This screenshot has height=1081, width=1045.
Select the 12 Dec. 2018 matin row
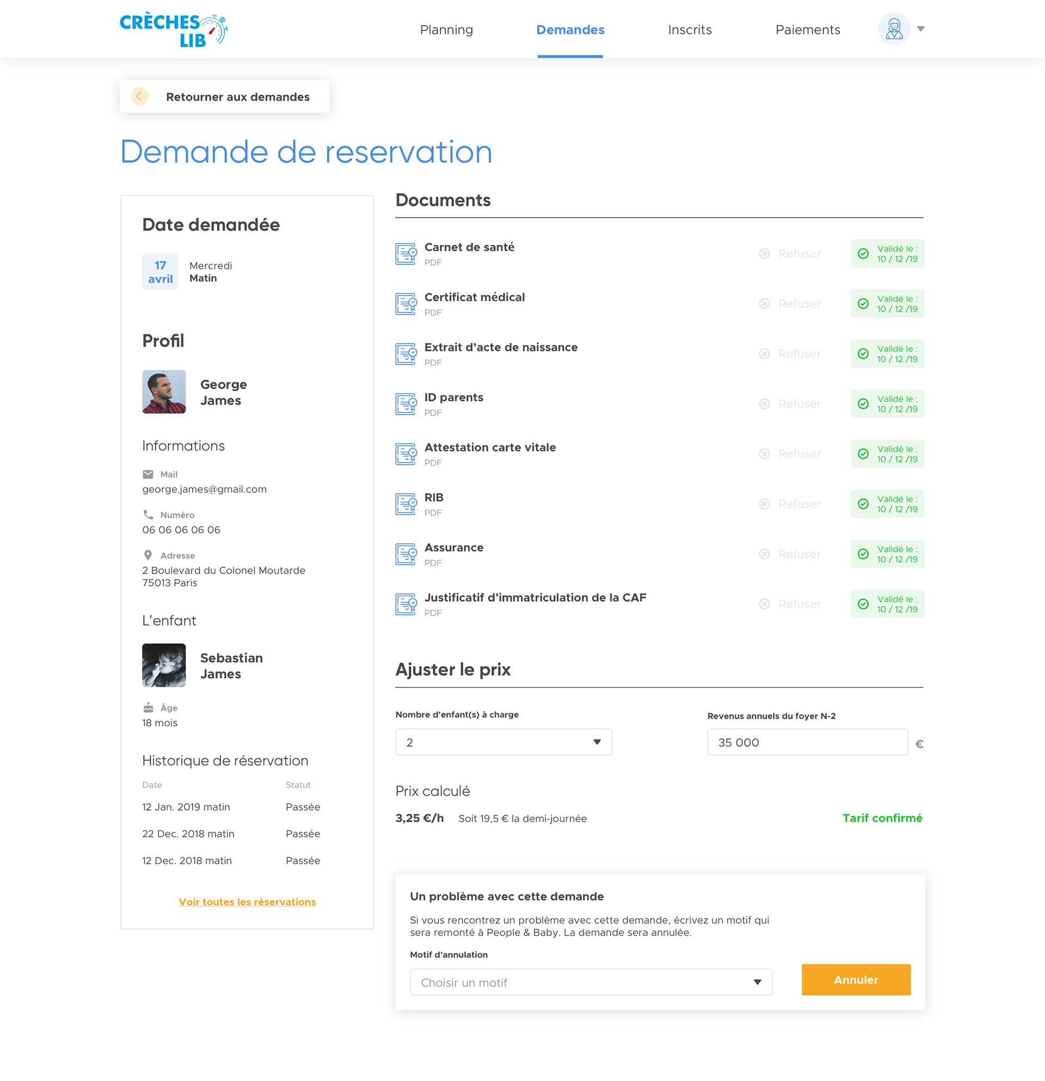231,860
